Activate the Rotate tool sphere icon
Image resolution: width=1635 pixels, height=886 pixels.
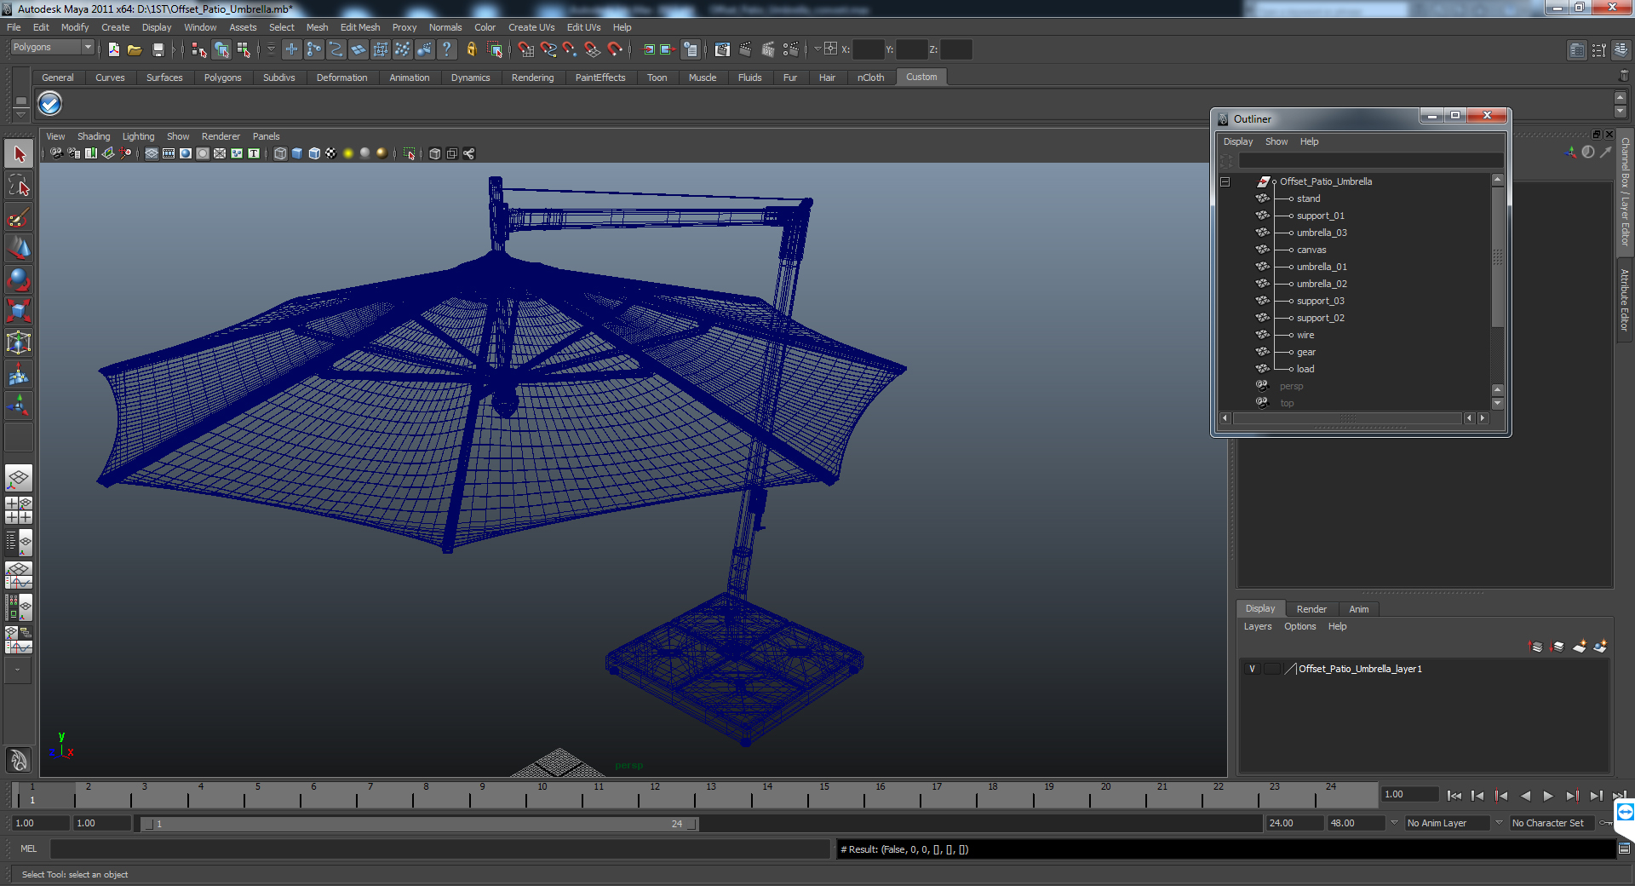pyautogui.click(x=19, y=279)
